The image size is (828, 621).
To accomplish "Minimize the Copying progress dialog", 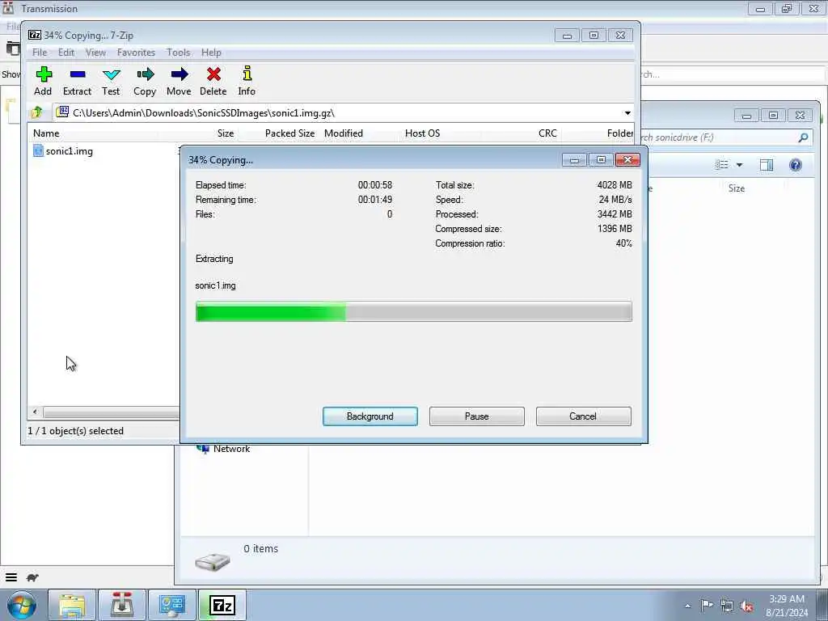I will tap(575, 159).
